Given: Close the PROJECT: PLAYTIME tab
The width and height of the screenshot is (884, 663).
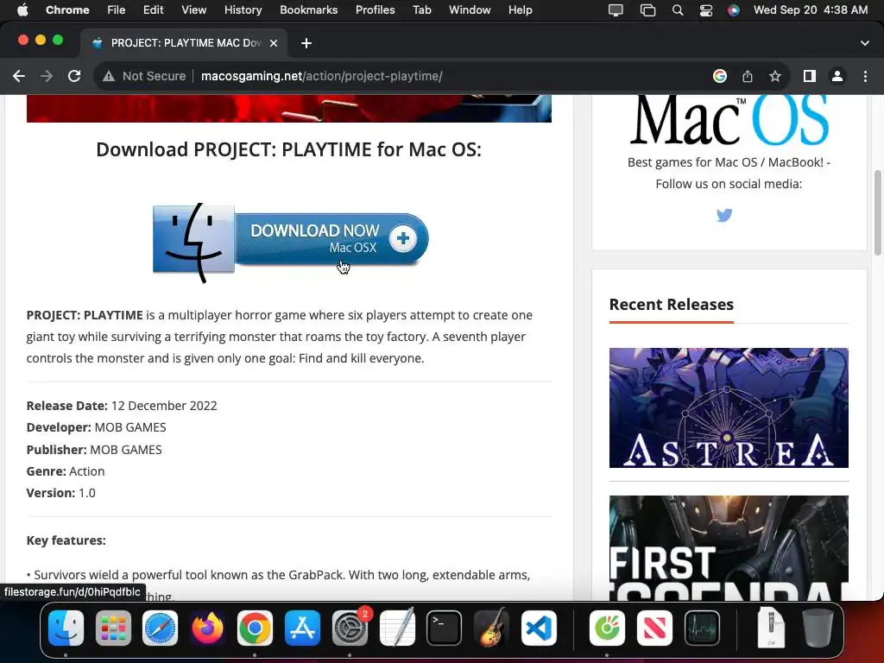Looking at the screenshot, I should (274, 43).
